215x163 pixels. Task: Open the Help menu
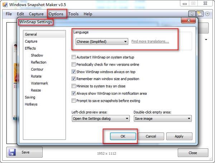click(88, 14)
